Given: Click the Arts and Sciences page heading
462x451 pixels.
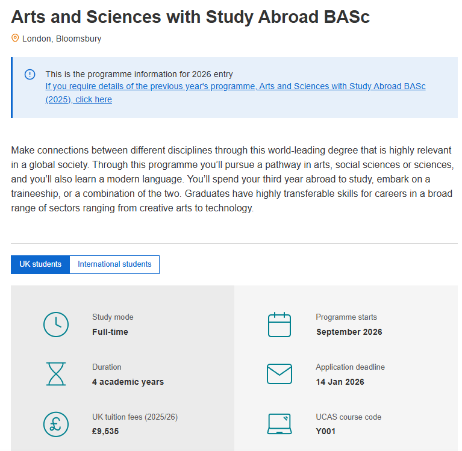Looking at the screenshot, I should pyautogui.click(x=190, y=16).
